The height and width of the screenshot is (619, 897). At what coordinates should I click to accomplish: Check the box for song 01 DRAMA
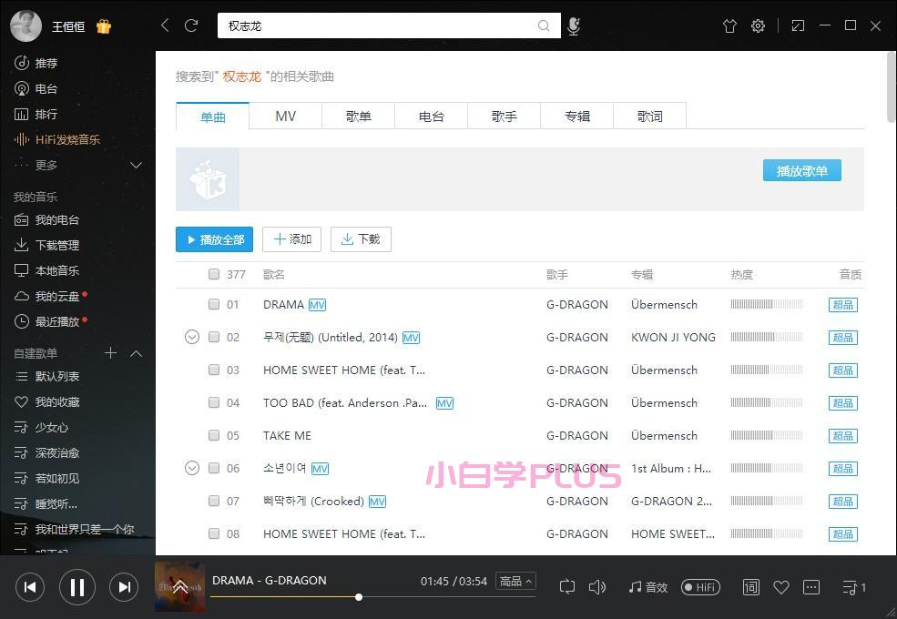click(214, 304)
